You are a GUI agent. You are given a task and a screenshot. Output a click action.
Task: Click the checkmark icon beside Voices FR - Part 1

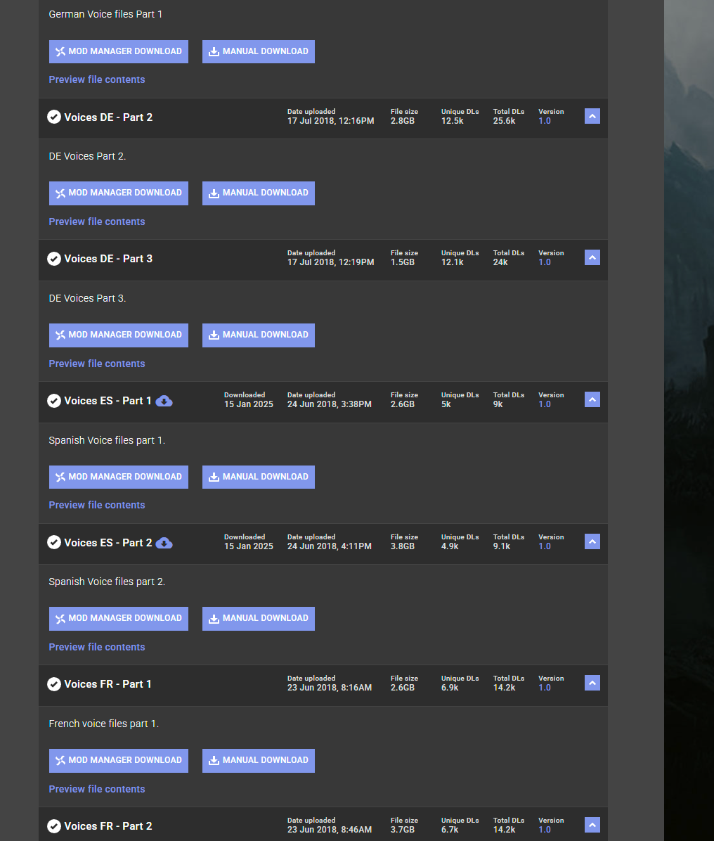(x=53, y=684)
